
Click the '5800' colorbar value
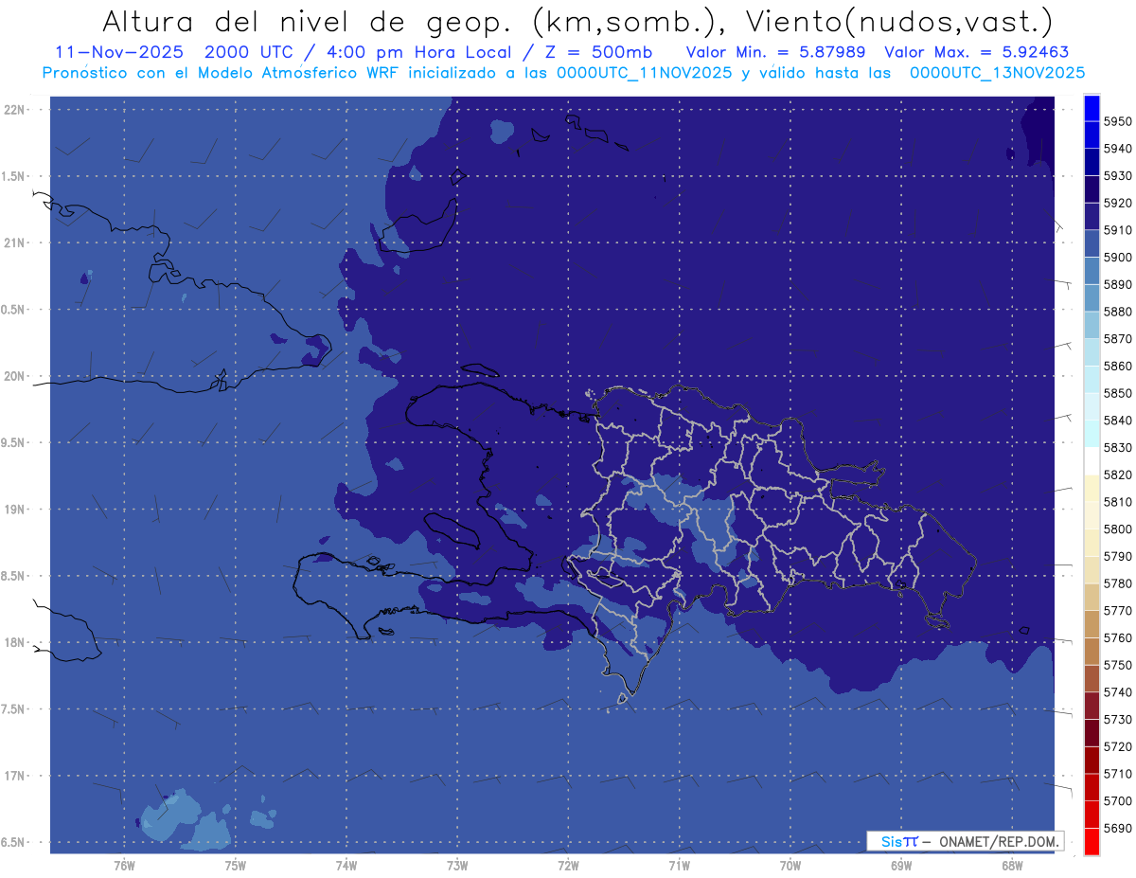pos(1118,529)
